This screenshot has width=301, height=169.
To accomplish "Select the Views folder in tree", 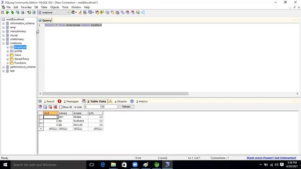I will click(x=18, y=55).
